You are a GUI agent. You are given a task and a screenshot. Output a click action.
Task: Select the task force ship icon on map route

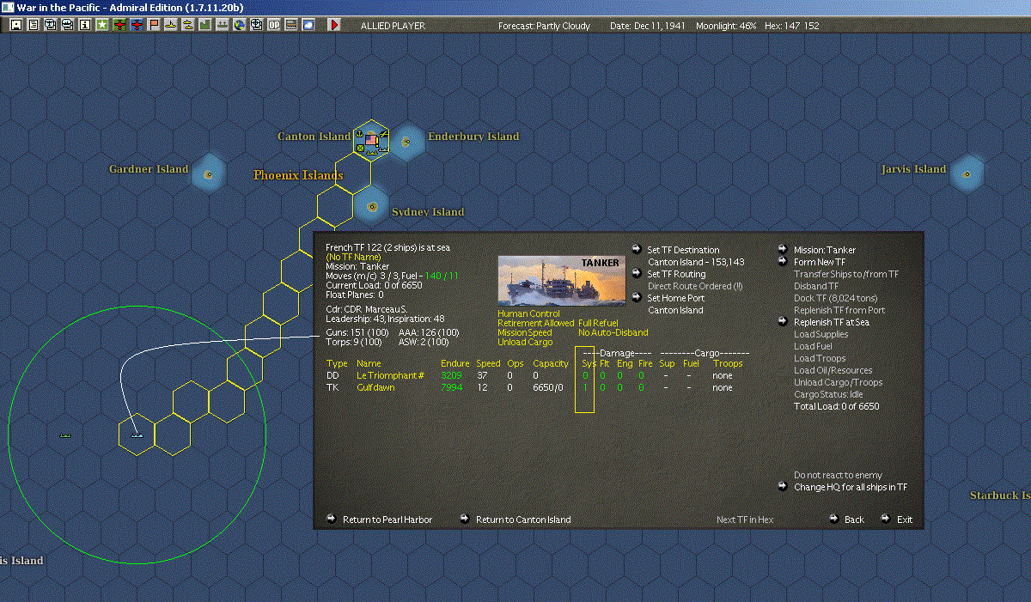[136, 435]
